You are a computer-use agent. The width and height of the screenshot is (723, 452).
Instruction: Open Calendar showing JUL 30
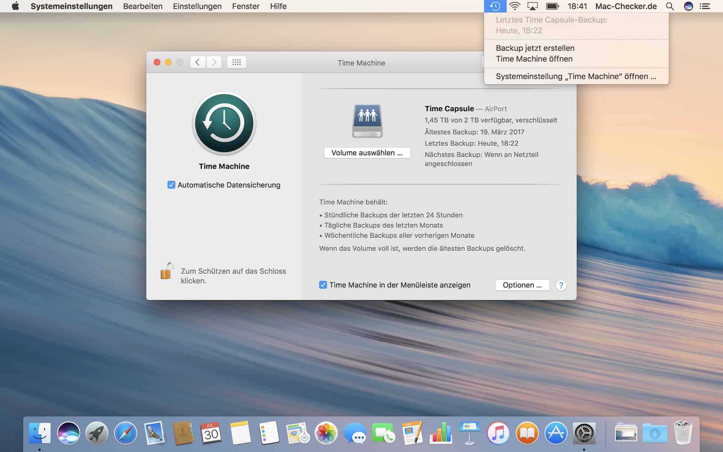(211, 433)
